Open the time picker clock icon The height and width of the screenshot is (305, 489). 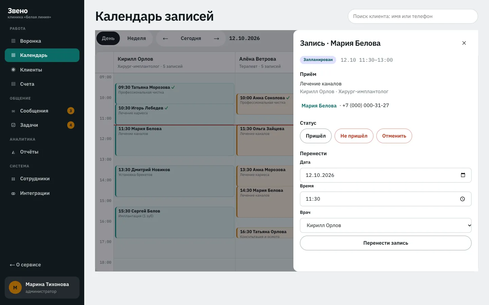pos(463,199)
